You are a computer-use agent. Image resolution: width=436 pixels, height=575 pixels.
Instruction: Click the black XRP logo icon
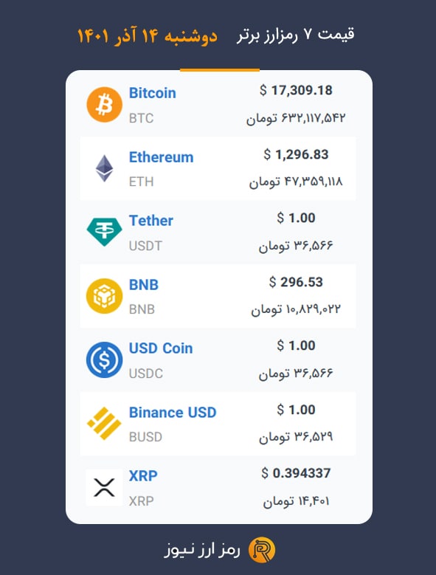105,487
